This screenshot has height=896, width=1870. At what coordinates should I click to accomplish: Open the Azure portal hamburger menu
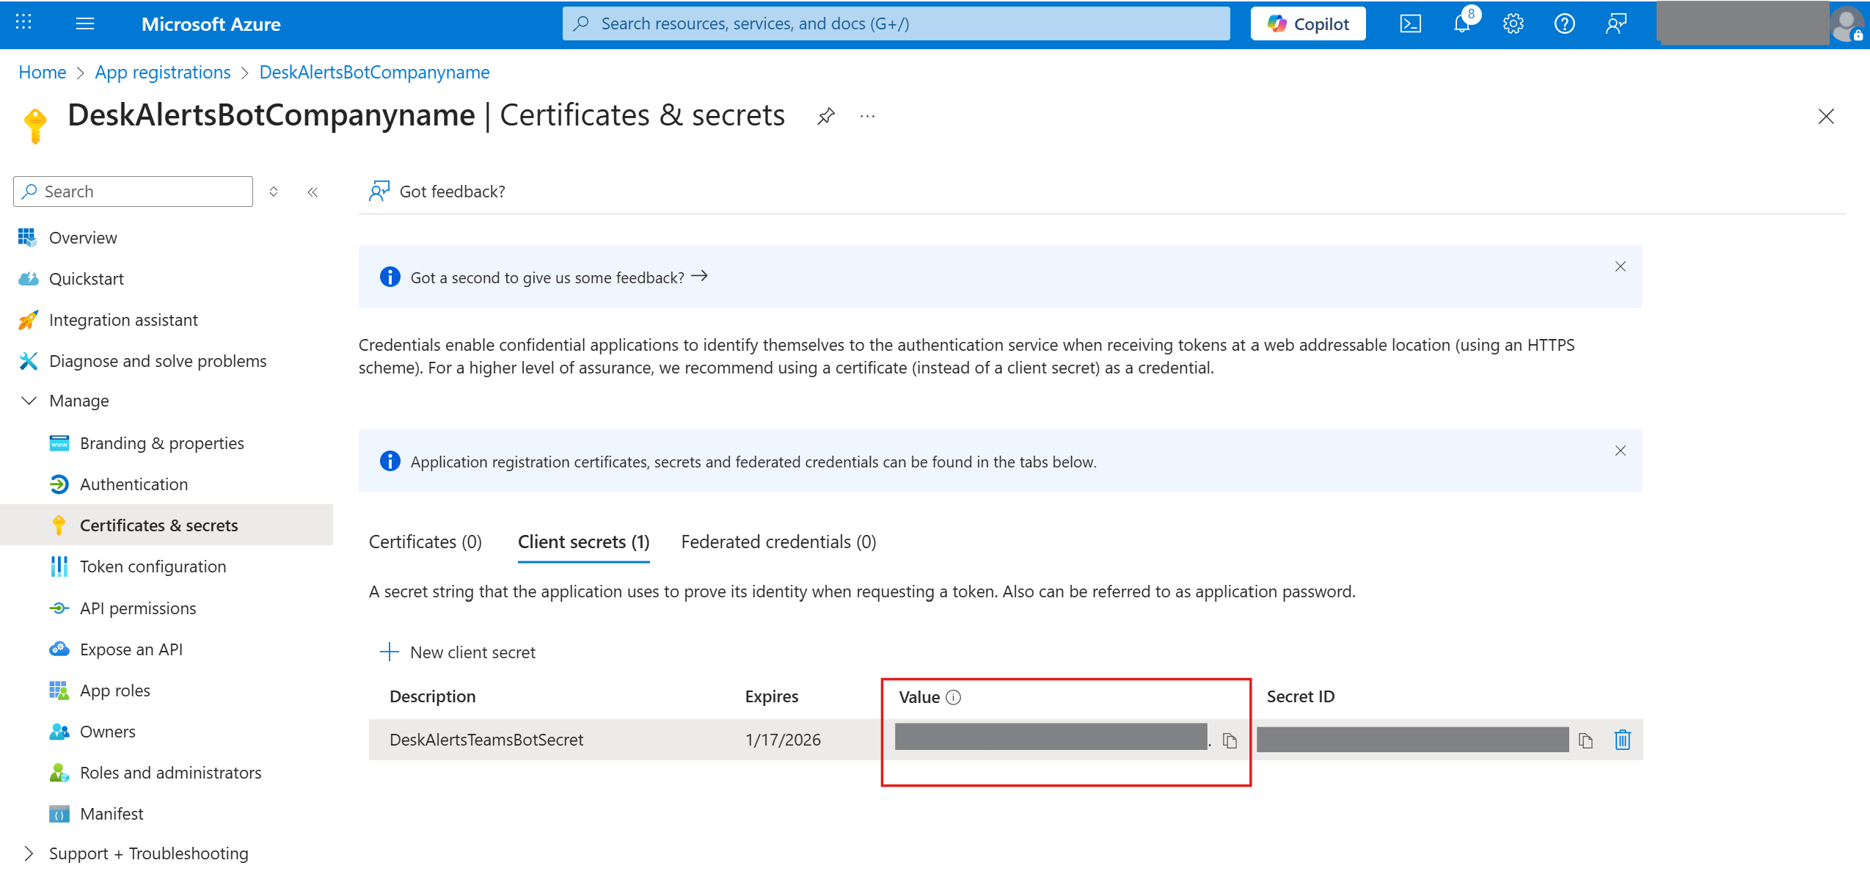pos(85,24)
